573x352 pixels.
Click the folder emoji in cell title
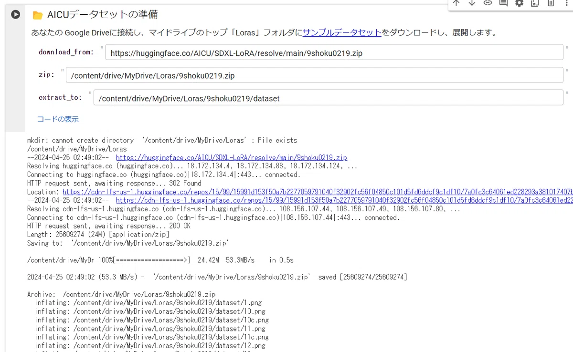pyautogui.click(x=38, y=15)
